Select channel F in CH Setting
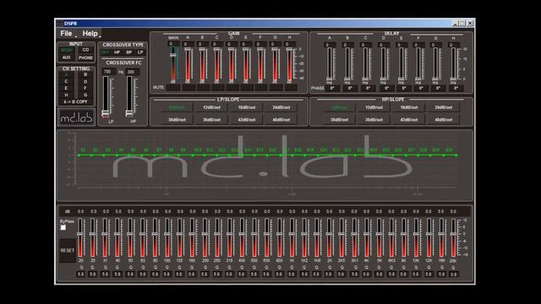The height and width of the screenshot is (304, 541). (85, 88)
